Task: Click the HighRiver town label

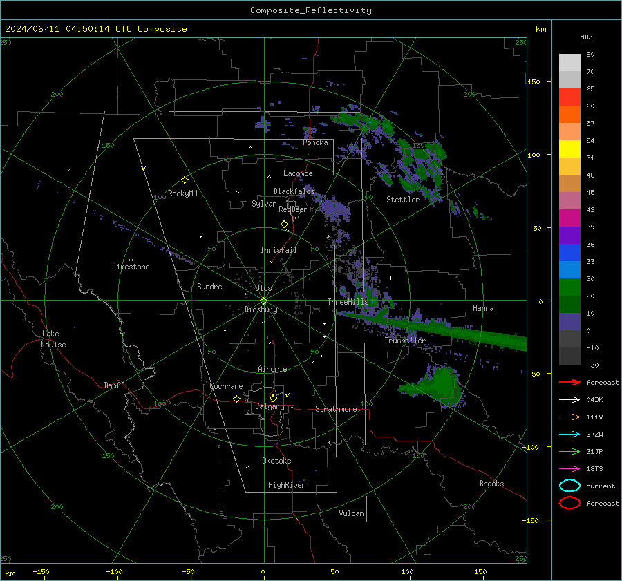Action: point(287,485)
